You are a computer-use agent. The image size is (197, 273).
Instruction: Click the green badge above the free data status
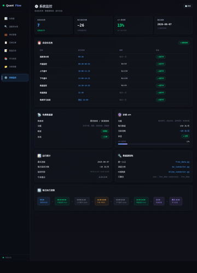(105, 131)
